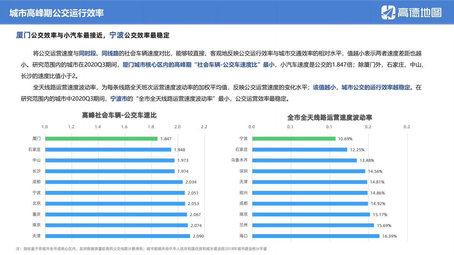
Task: Click the 1.974 value label
Action: (183, 171)
